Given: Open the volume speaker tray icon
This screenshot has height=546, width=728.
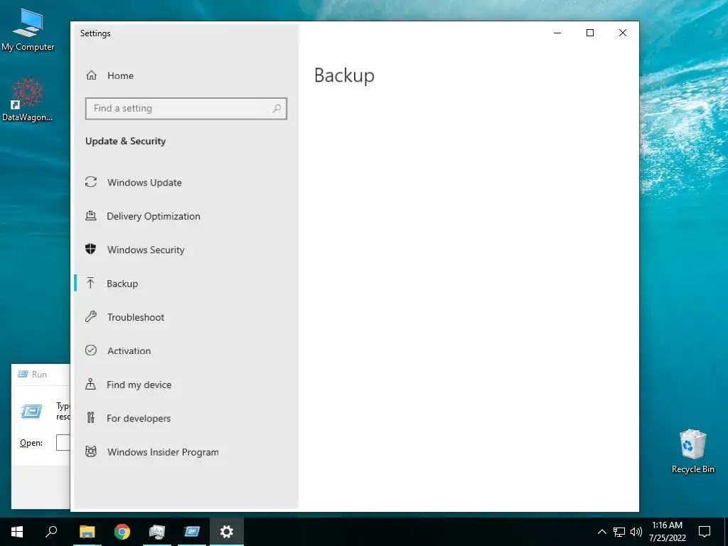Looking at the screenshot, I should 636,532.
